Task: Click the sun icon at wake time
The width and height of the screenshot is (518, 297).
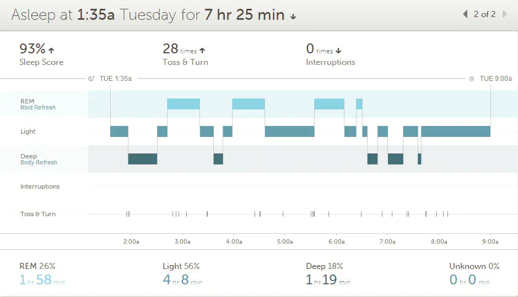Action: pyautogui.click(x=471, y=79)
